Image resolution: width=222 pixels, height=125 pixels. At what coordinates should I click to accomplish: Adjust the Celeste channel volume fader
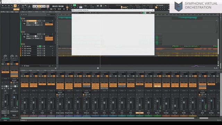(x=42, y=102)
